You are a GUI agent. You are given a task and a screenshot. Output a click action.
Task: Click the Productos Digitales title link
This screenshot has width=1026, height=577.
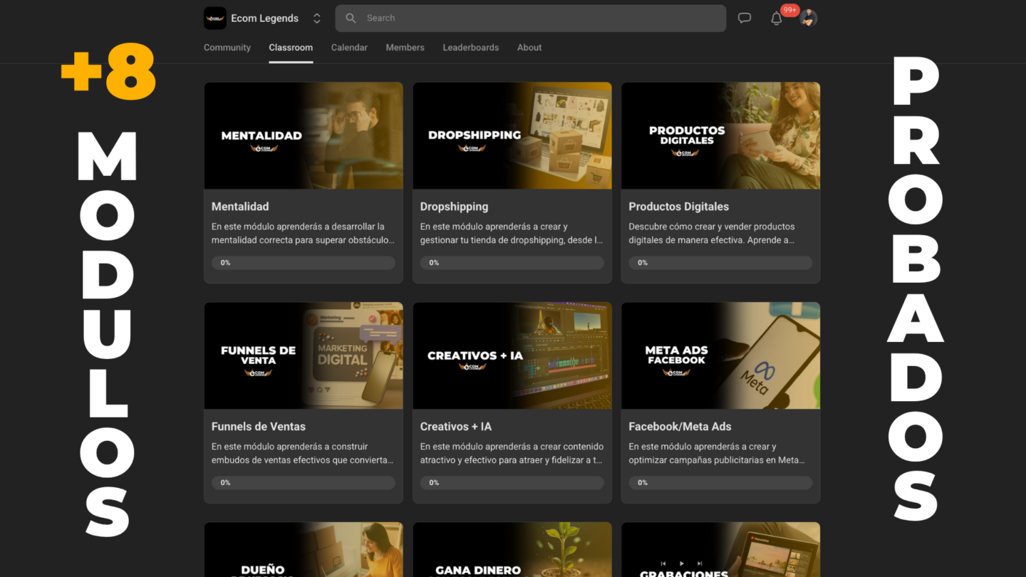pos(678,207)
